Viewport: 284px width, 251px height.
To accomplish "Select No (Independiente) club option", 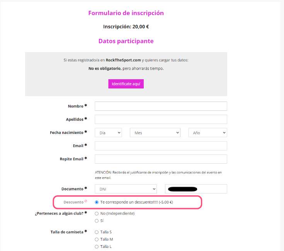I will (97, 214).
